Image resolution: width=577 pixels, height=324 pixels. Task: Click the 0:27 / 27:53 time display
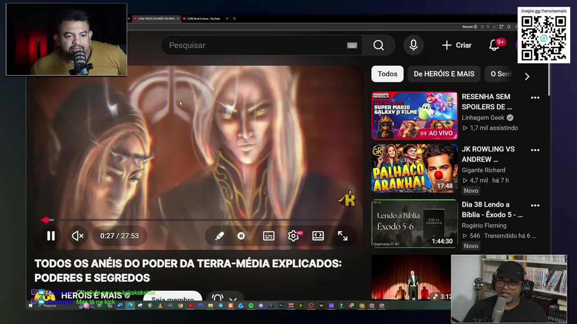(x=119, y=236)
